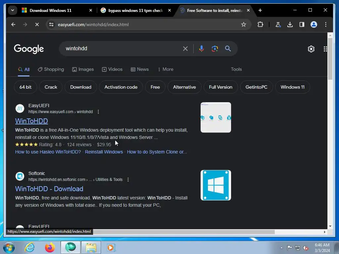Apply the Full Version chip

220,87
